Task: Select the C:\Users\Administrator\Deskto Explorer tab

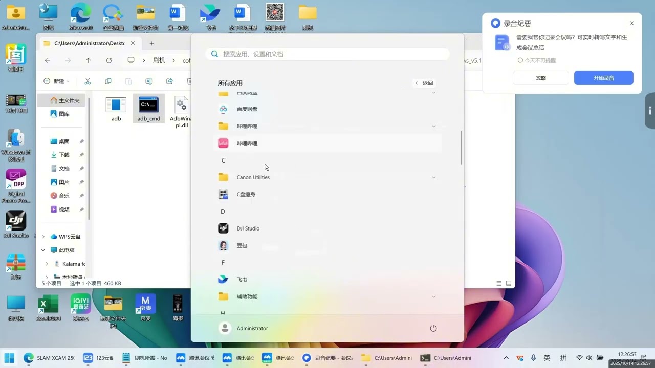Action: (90, 43)
